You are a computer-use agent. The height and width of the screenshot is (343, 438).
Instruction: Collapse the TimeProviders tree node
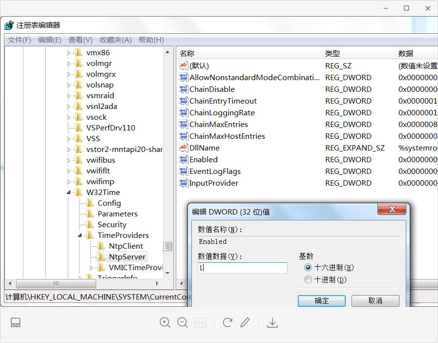[80, 236]
